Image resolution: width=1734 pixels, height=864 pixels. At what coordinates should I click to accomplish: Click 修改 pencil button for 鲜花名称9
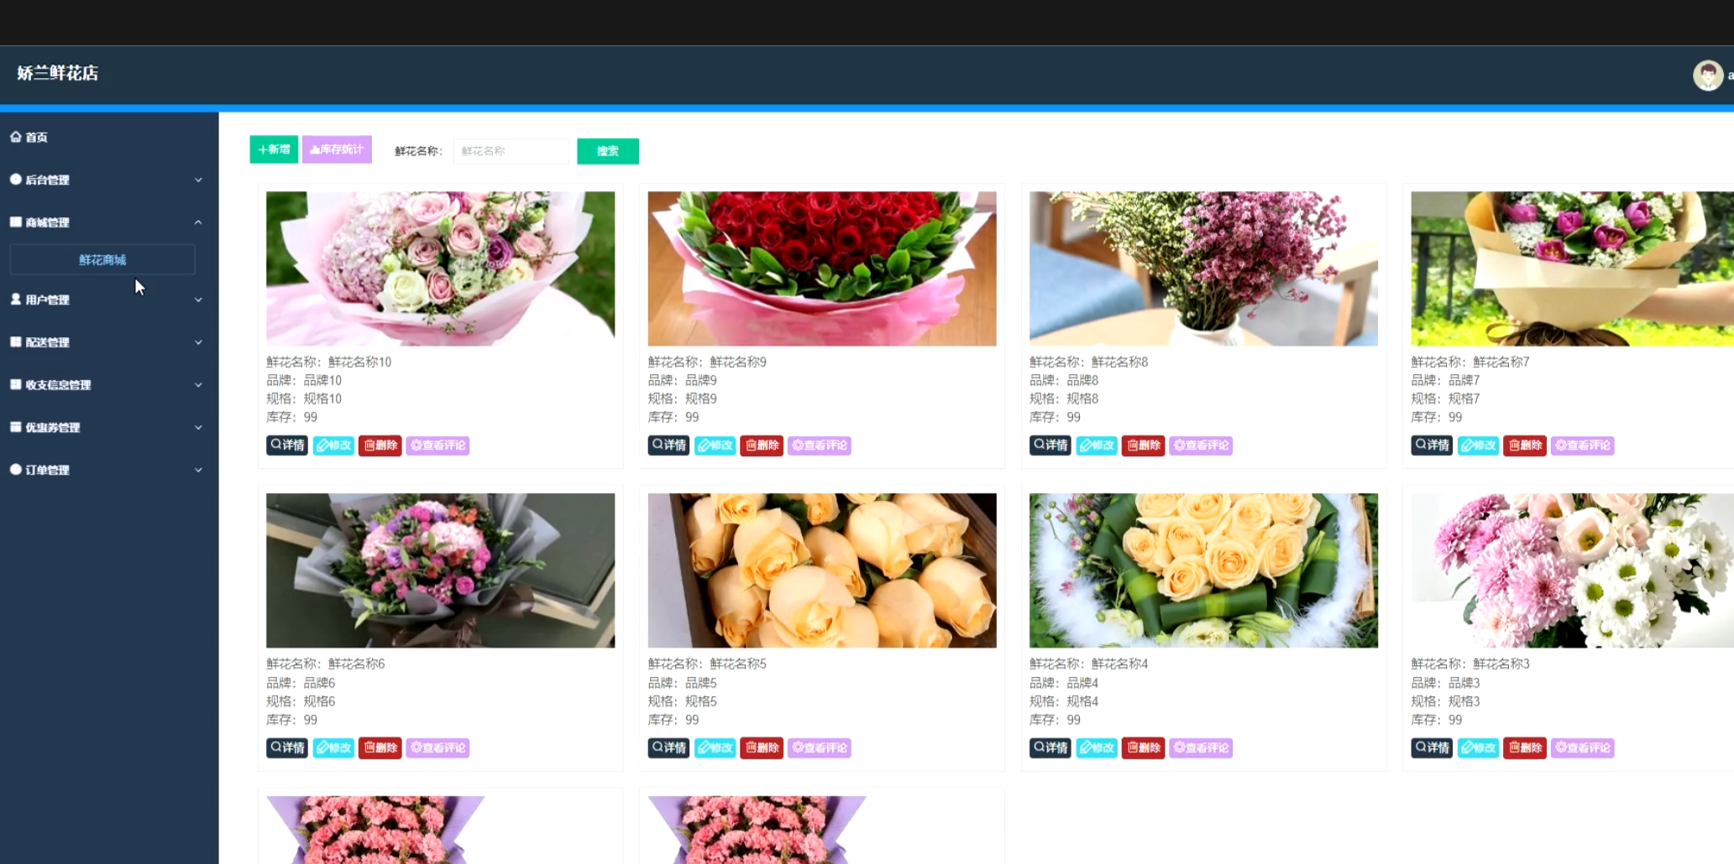pos(715,445)
